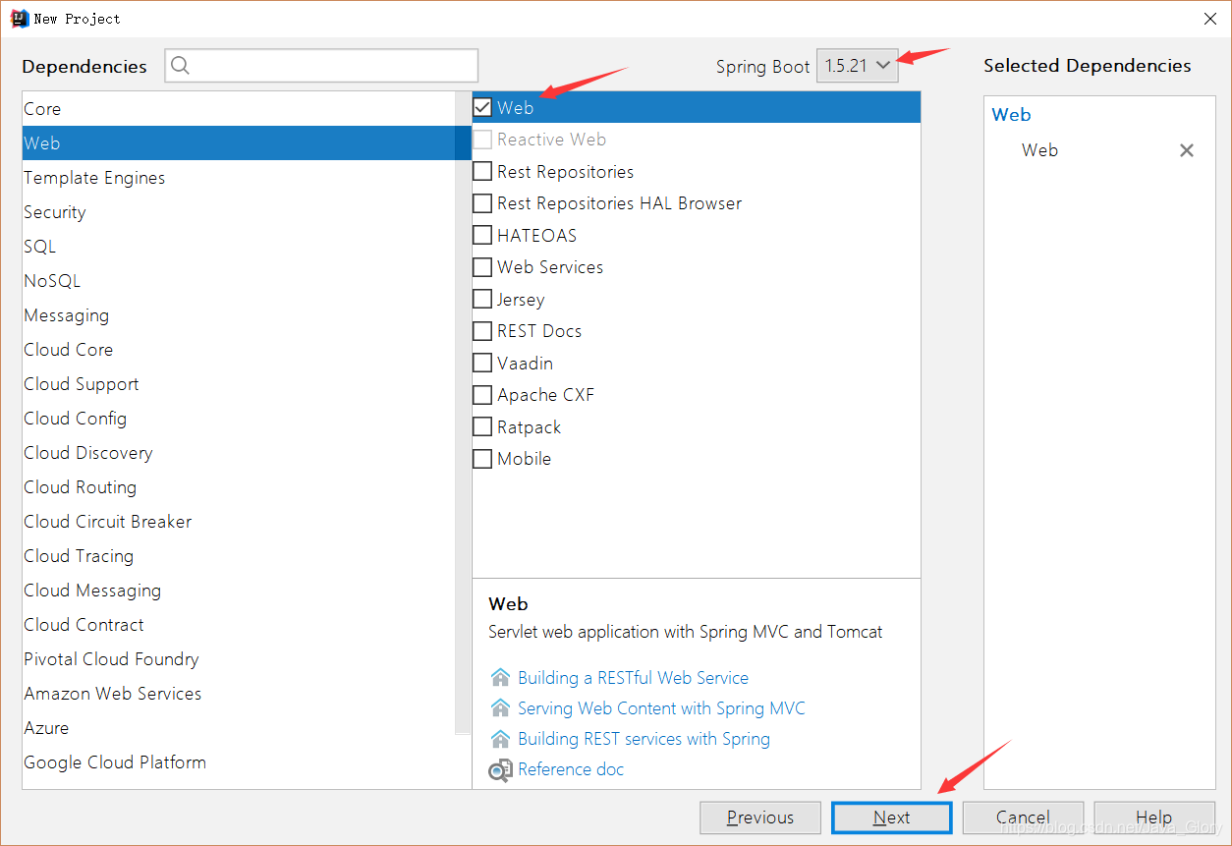Check the Ratpack dependency box

coord(482,427)
